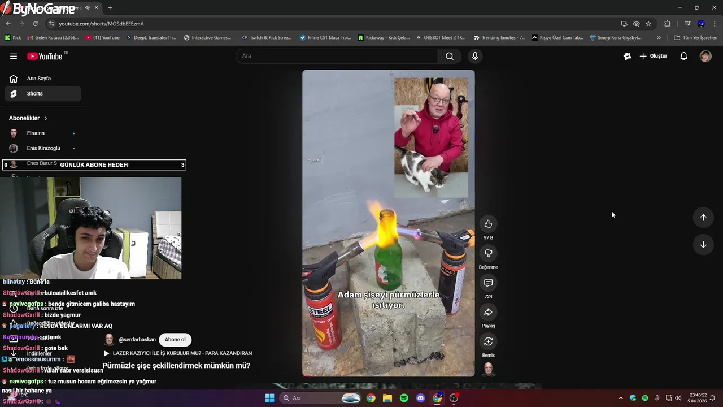Click the address bar URL
This screenshot has width=723, height=407.
102,24
